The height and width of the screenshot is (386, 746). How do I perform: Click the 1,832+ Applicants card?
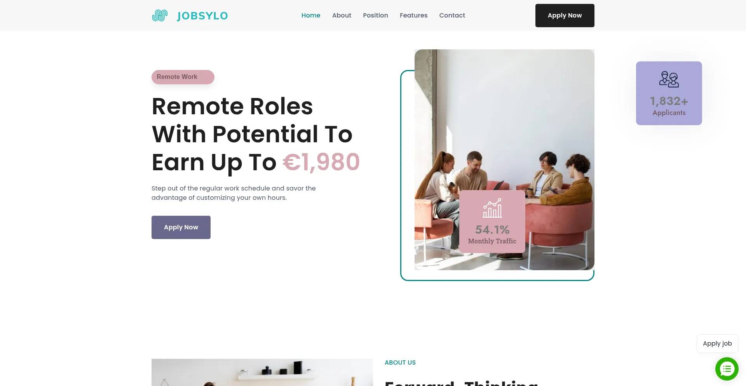click(669, 93)
